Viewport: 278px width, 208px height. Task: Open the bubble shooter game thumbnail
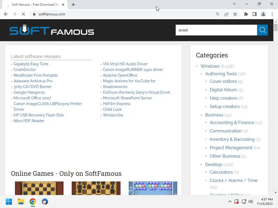pos(153,188)
